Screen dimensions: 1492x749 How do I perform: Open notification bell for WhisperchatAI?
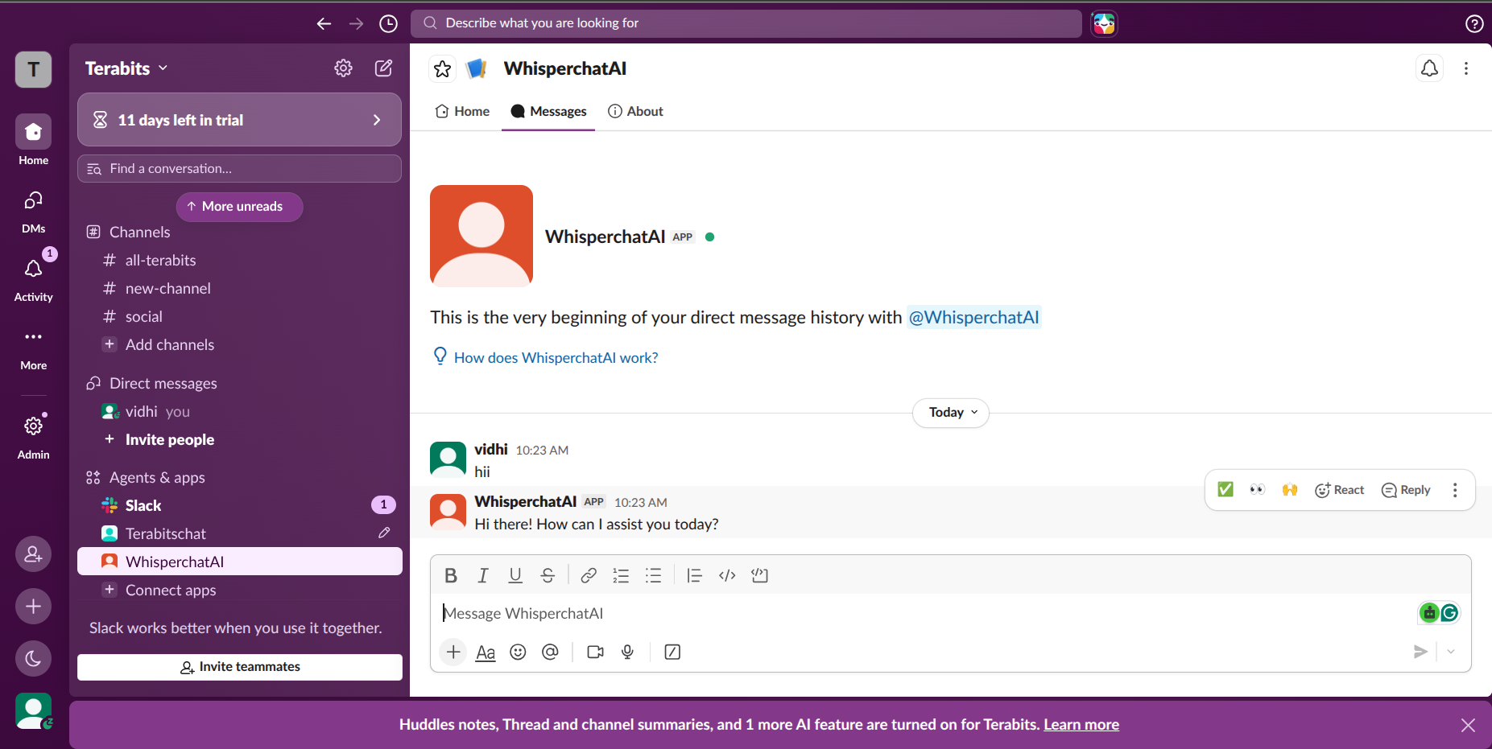coord(1429,68)
